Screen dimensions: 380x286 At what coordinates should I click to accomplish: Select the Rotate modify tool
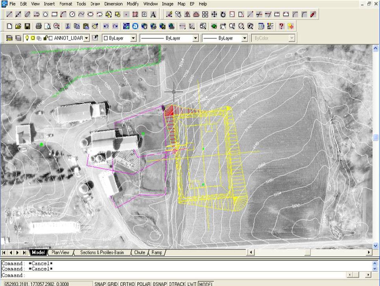point(223,15)
